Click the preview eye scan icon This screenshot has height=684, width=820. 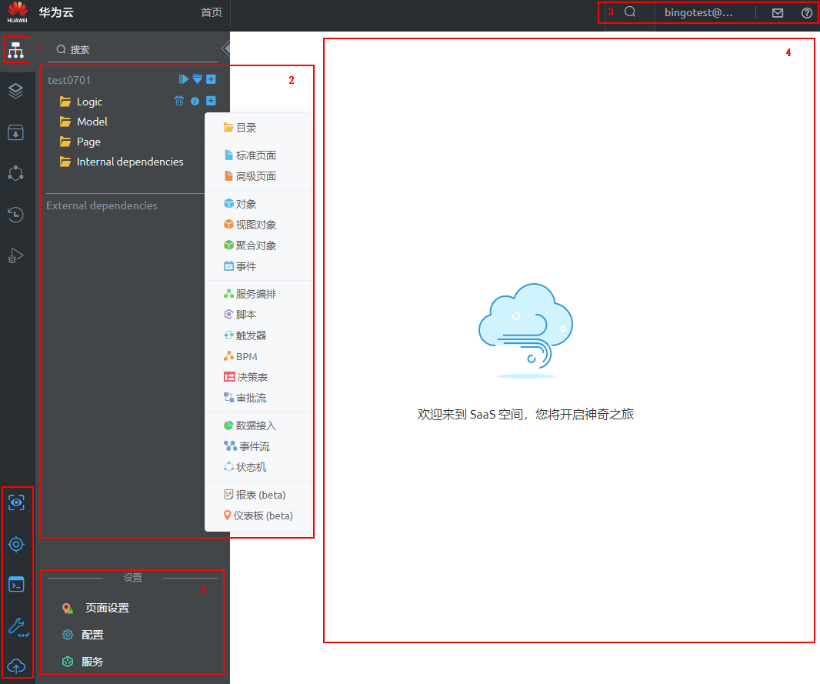point(16,502)
